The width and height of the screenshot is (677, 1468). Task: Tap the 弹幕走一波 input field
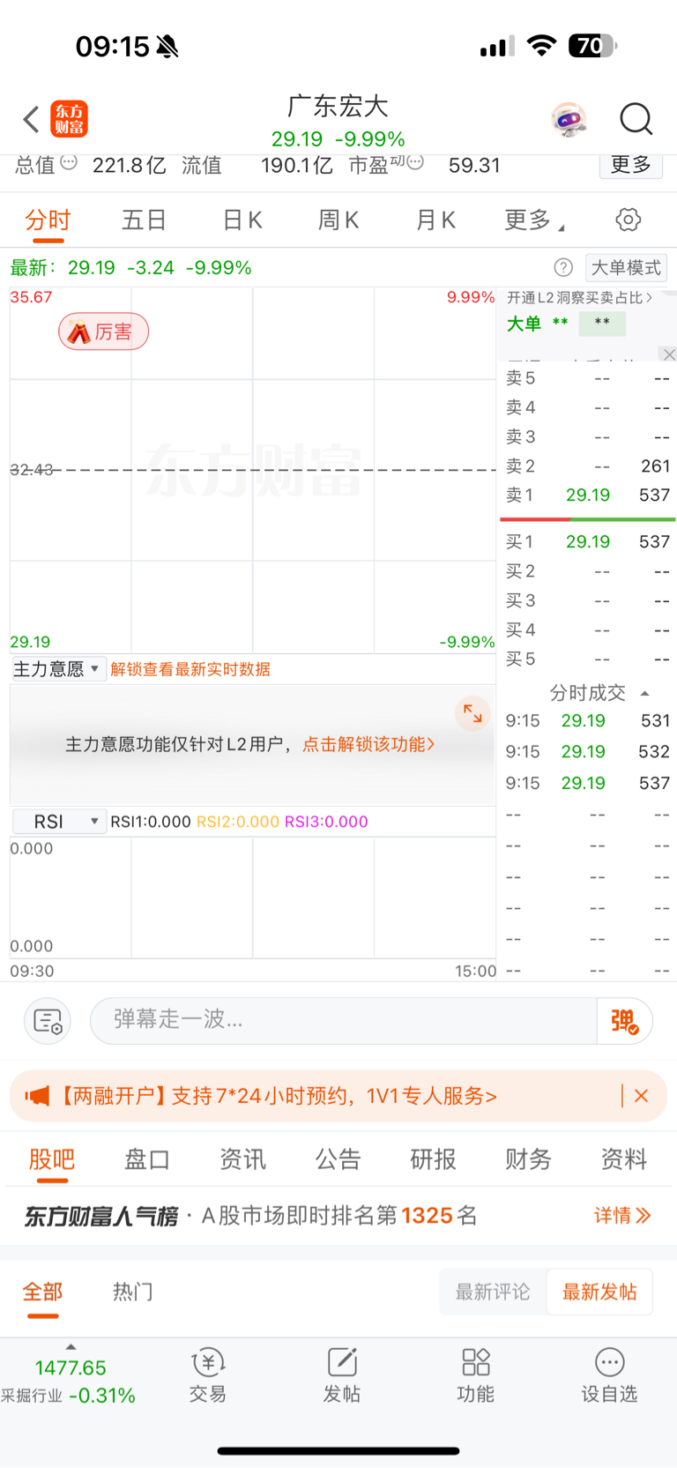click(344, 1021)
